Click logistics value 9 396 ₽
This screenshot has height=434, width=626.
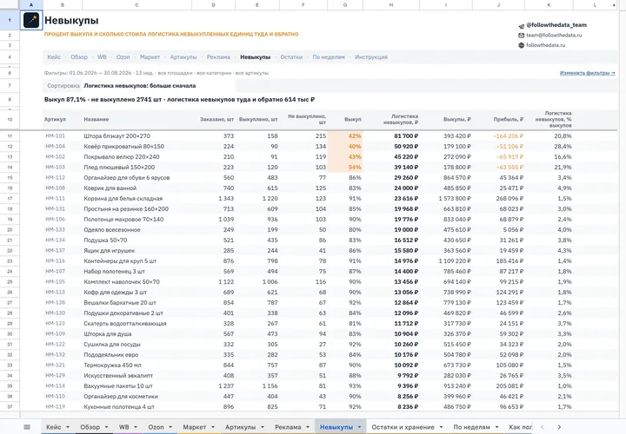[408, 385]
